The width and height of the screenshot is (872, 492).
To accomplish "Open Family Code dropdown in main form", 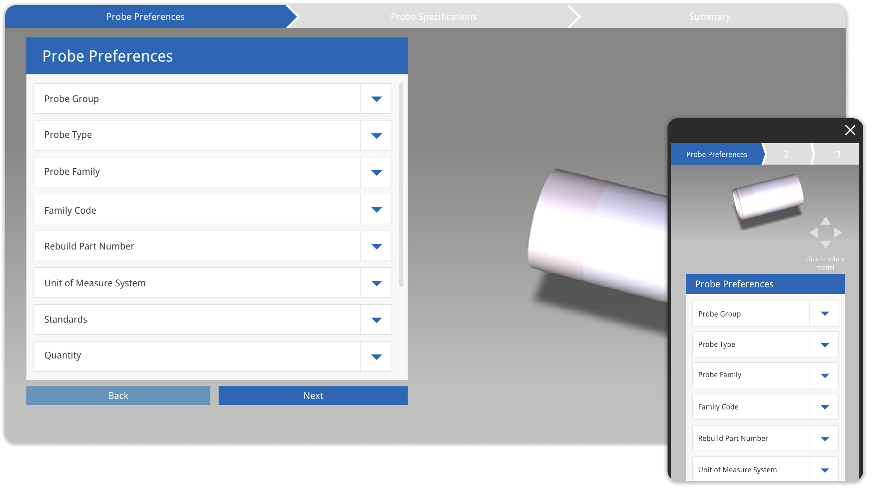I will 376,210.
